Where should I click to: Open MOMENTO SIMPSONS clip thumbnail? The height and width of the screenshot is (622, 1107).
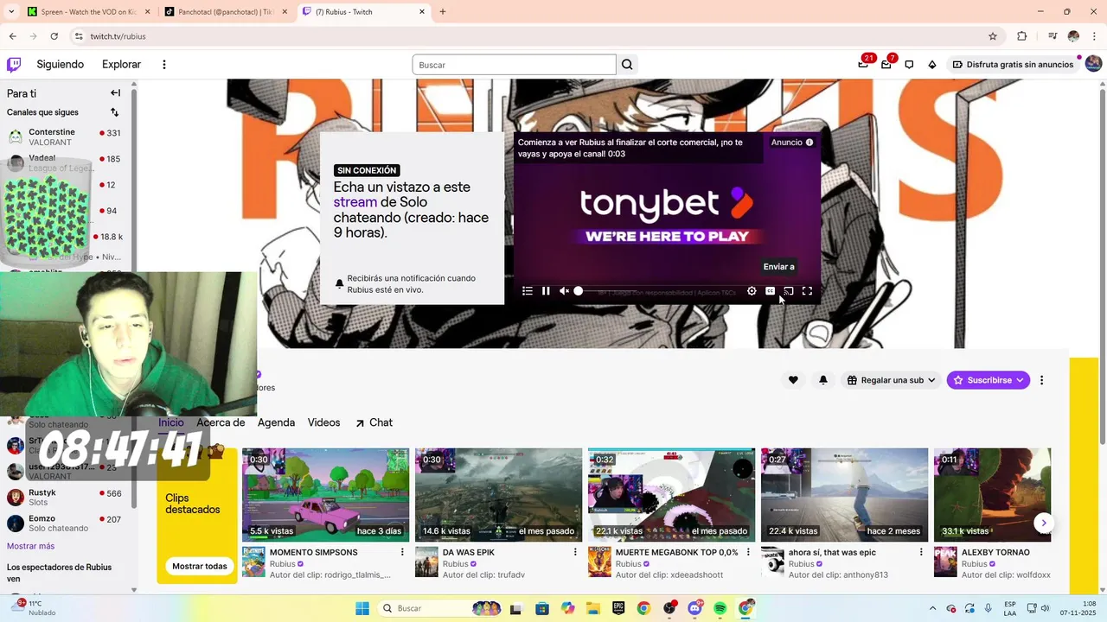[325, 495]
